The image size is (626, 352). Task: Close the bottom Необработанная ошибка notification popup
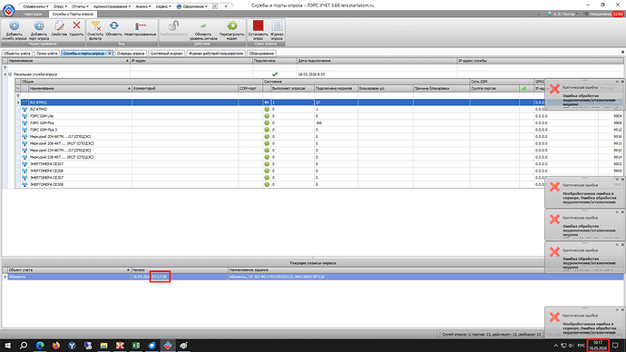point(622,309)
